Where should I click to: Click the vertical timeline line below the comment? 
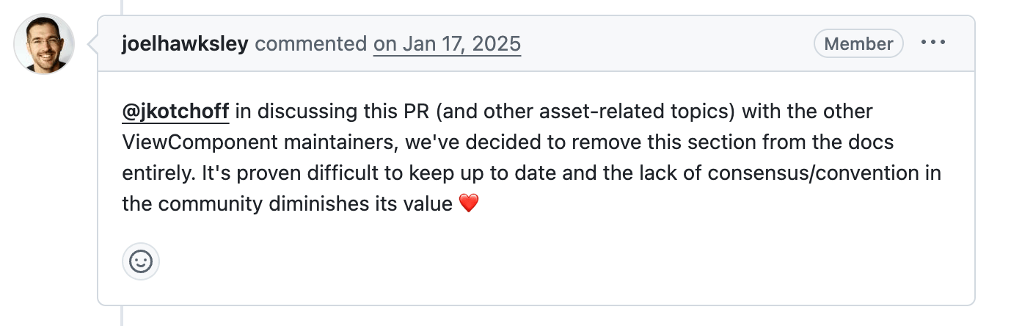coord(122,316)
